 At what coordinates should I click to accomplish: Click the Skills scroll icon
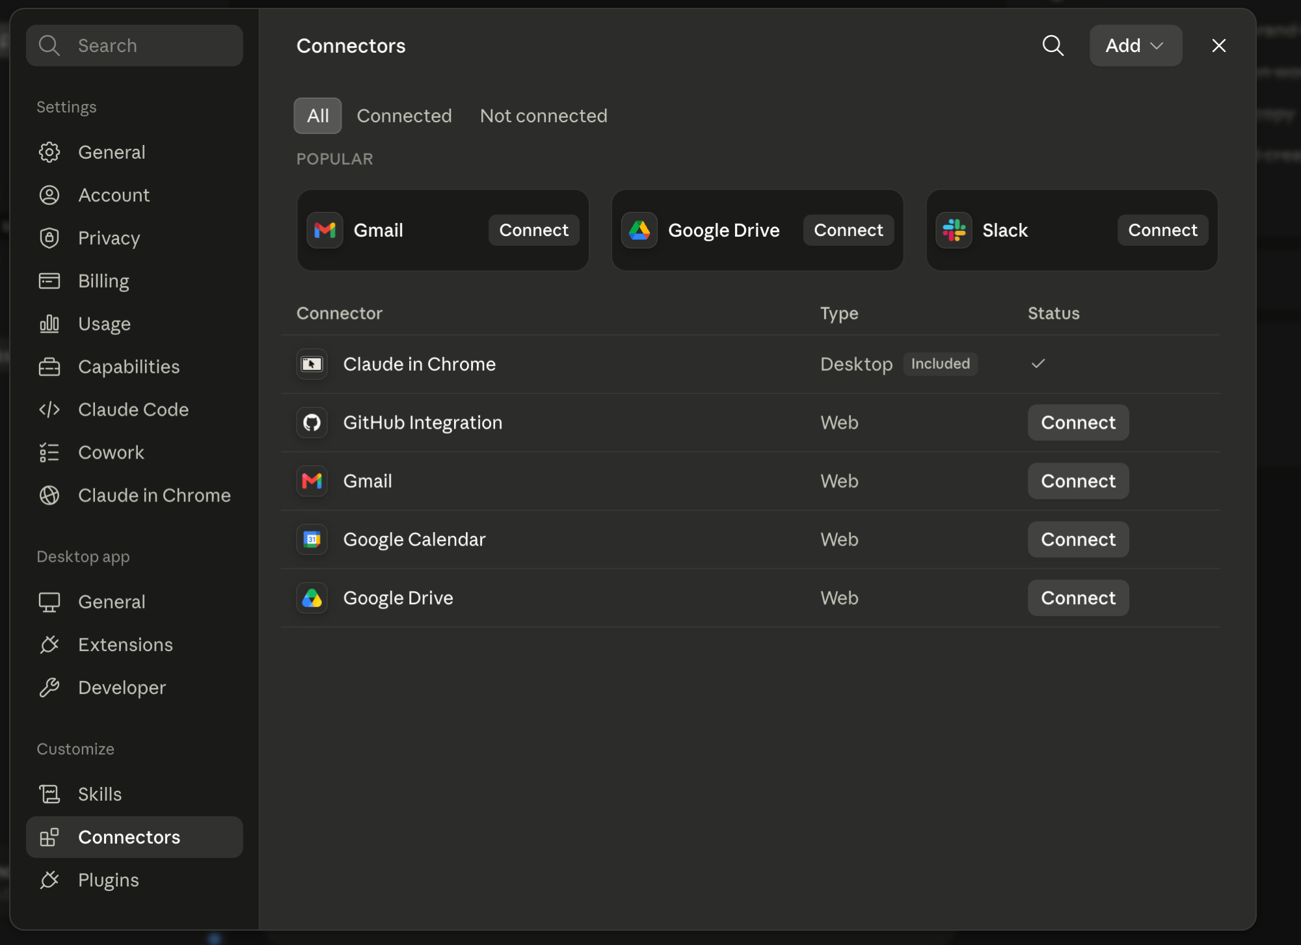49,794
